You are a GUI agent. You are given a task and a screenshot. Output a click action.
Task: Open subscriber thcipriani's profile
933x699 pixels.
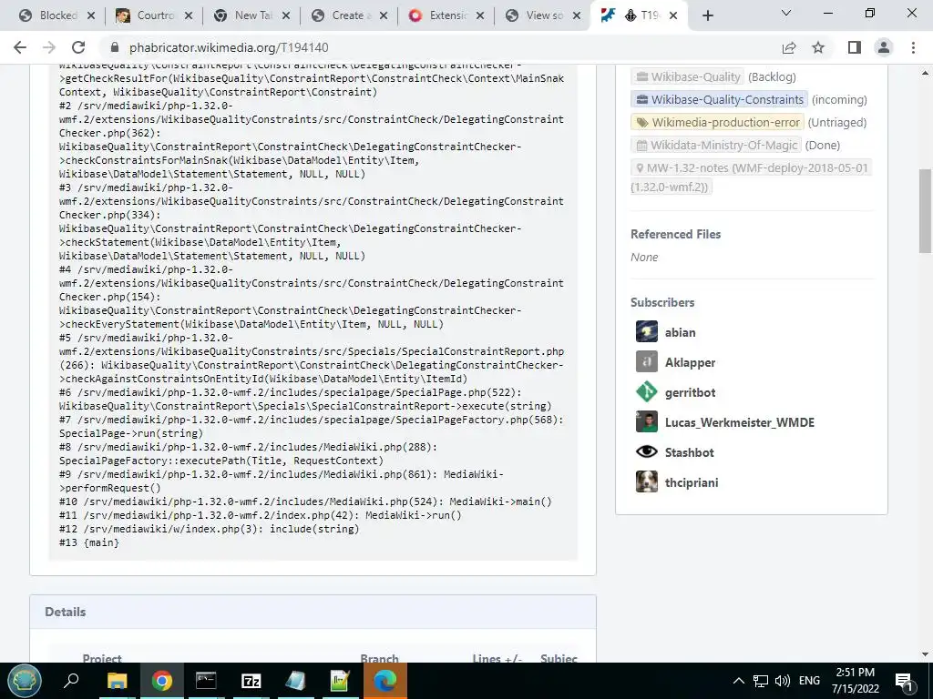point(692,482)
